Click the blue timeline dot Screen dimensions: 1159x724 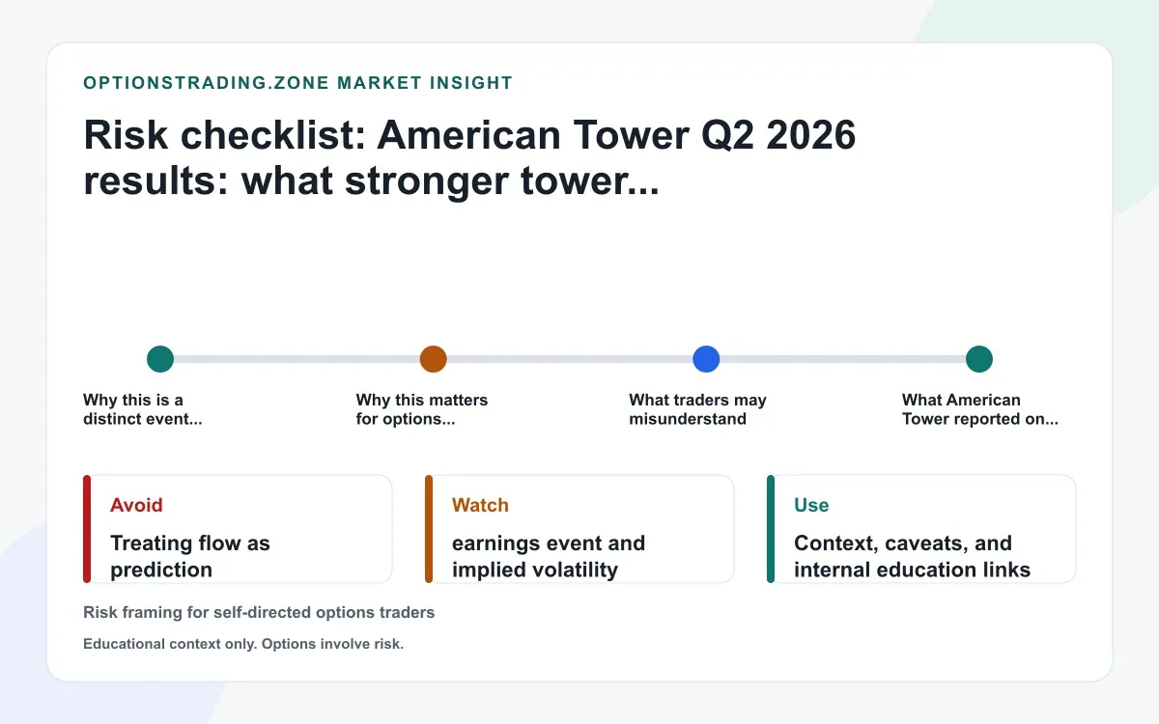[x=707, y=359]
